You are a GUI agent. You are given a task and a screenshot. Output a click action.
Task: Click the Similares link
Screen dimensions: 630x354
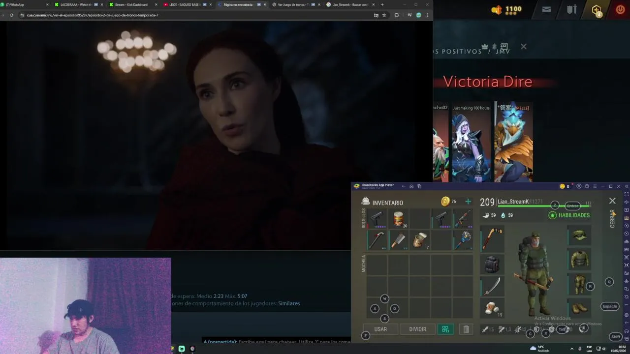(289, 303)
